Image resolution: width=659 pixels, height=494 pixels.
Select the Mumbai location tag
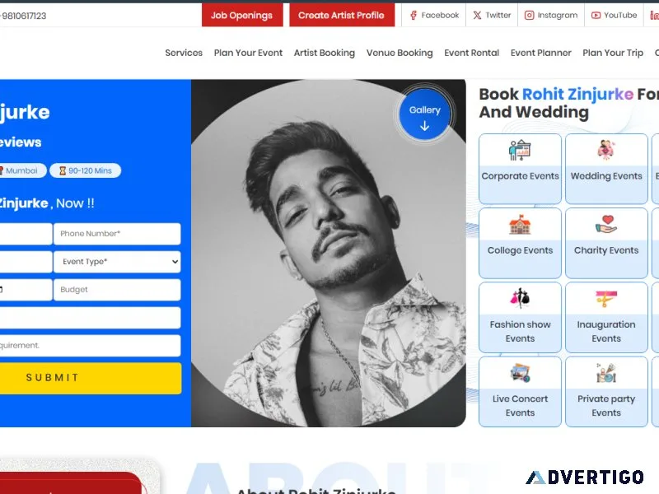[x=21, y=170]
